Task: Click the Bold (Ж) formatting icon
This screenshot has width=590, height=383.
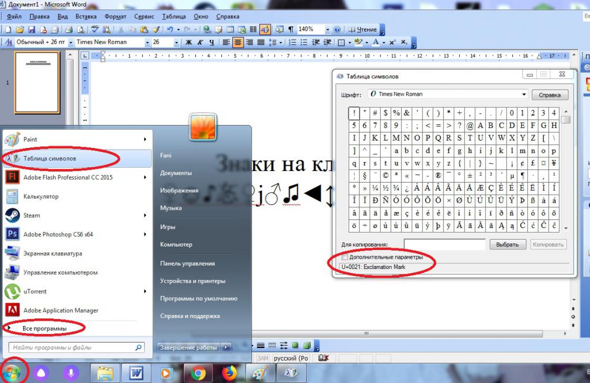Action: 188,43
